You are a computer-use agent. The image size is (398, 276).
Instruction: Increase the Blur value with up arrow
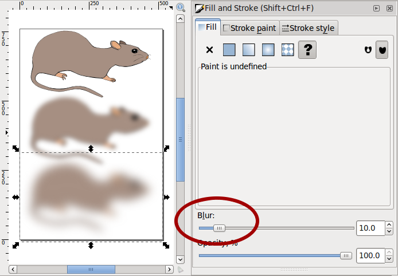tap(389, 225)
